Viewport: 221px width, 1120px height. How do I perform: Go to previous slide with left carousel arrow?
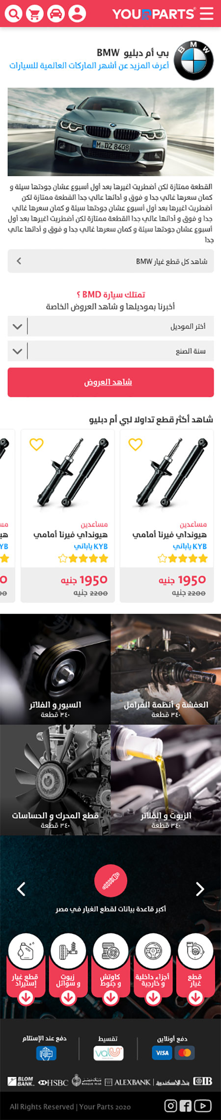[21, 889]
